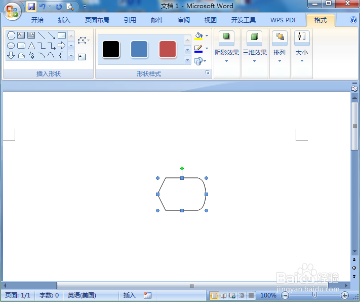Open Word help question mark

point(353,20)
